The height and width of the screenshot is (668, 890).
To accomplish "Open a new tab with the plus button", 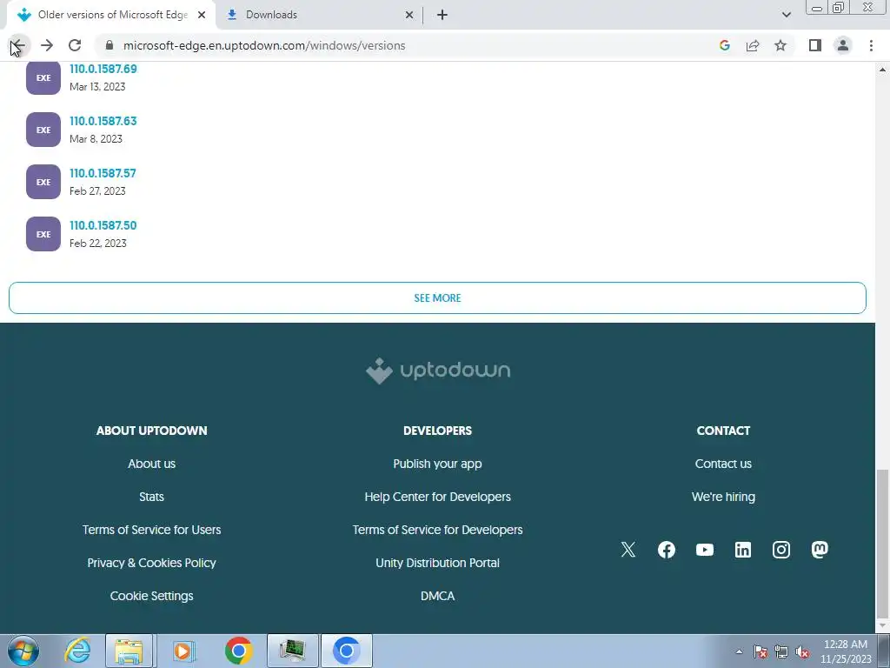I will tap(442, 15).
